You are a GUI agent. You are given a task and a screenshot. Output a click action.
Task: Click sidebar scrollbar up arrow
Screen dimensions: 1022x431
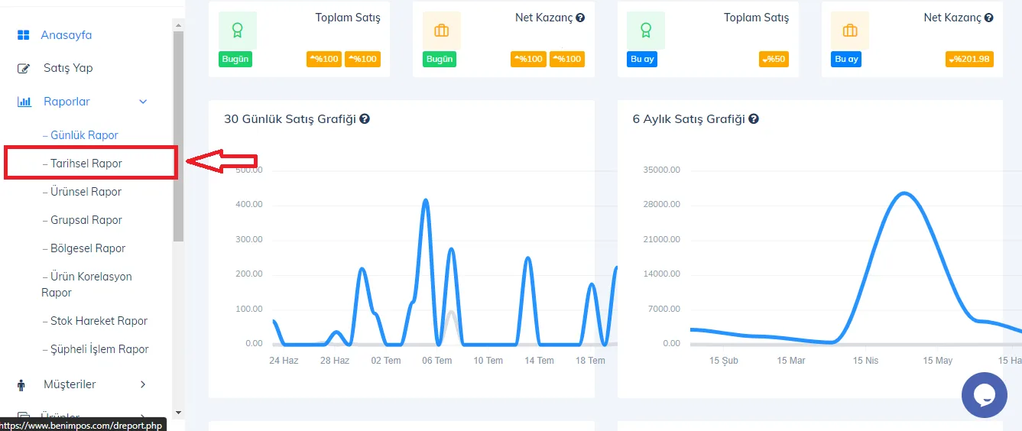click(179, 26)
